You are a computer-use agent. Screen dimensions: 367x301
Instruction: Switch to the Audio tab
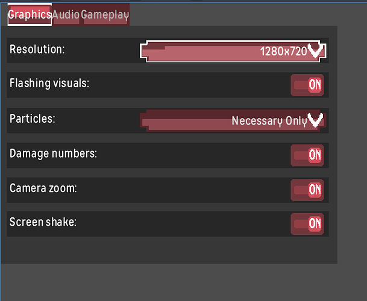click(x=66, y=14)
